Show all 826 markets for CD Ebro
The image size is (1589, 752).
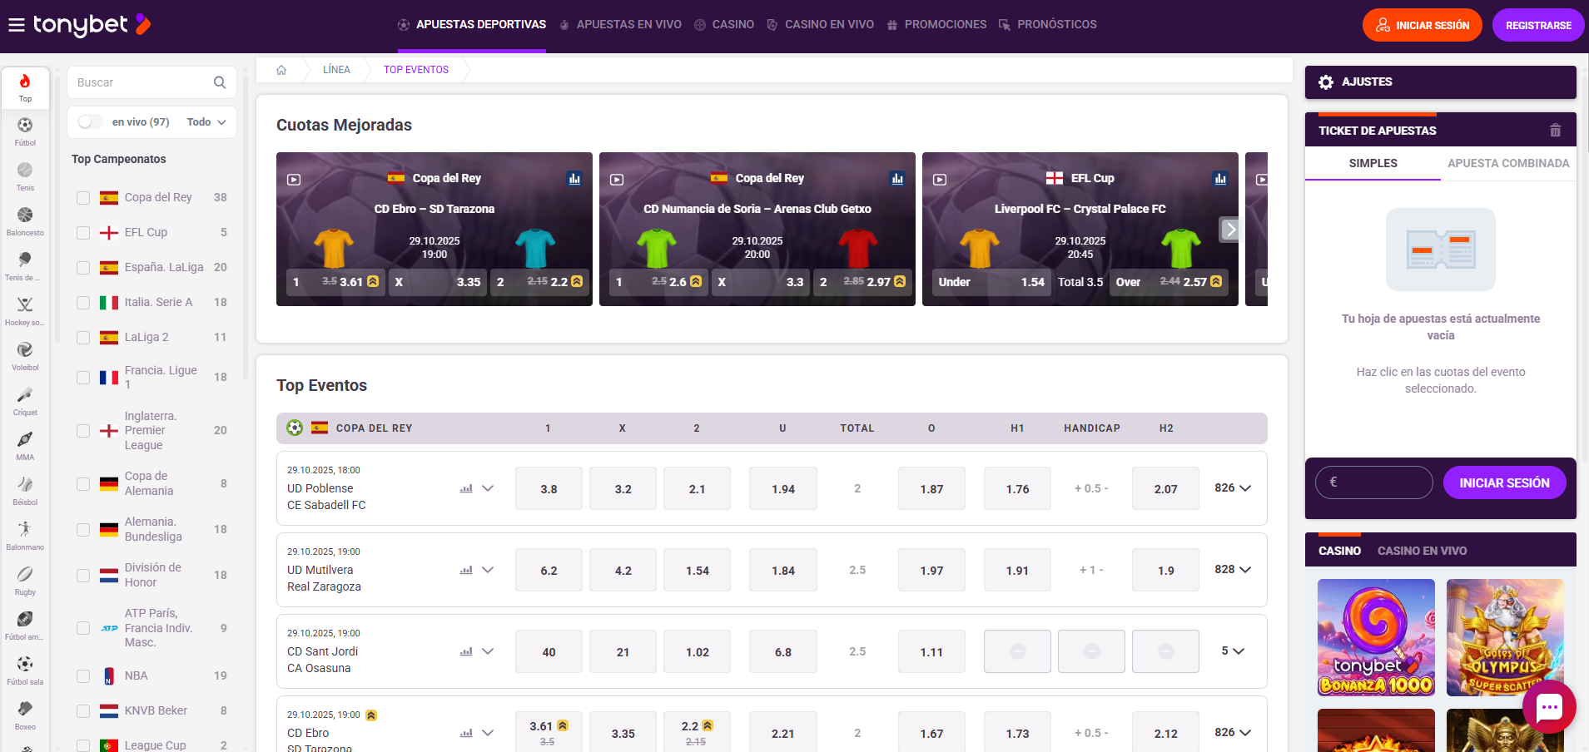(1233, 733)
